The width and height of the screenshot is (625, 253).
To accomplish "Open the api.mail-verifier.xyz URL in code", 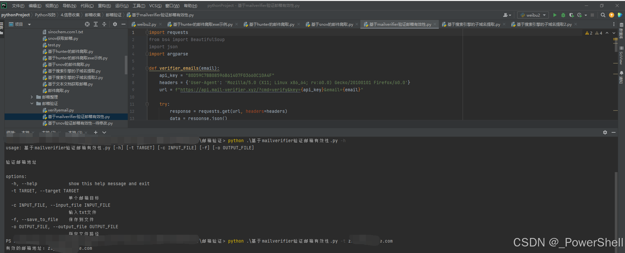I will point(240,90).
